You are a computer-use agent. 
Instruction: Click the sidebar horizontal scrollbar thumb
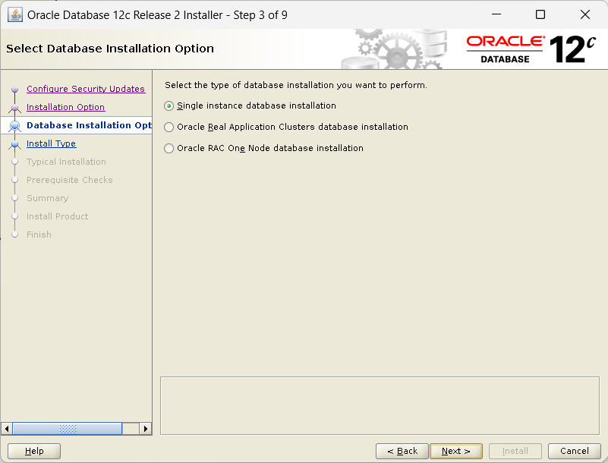[x=68, y=429]
